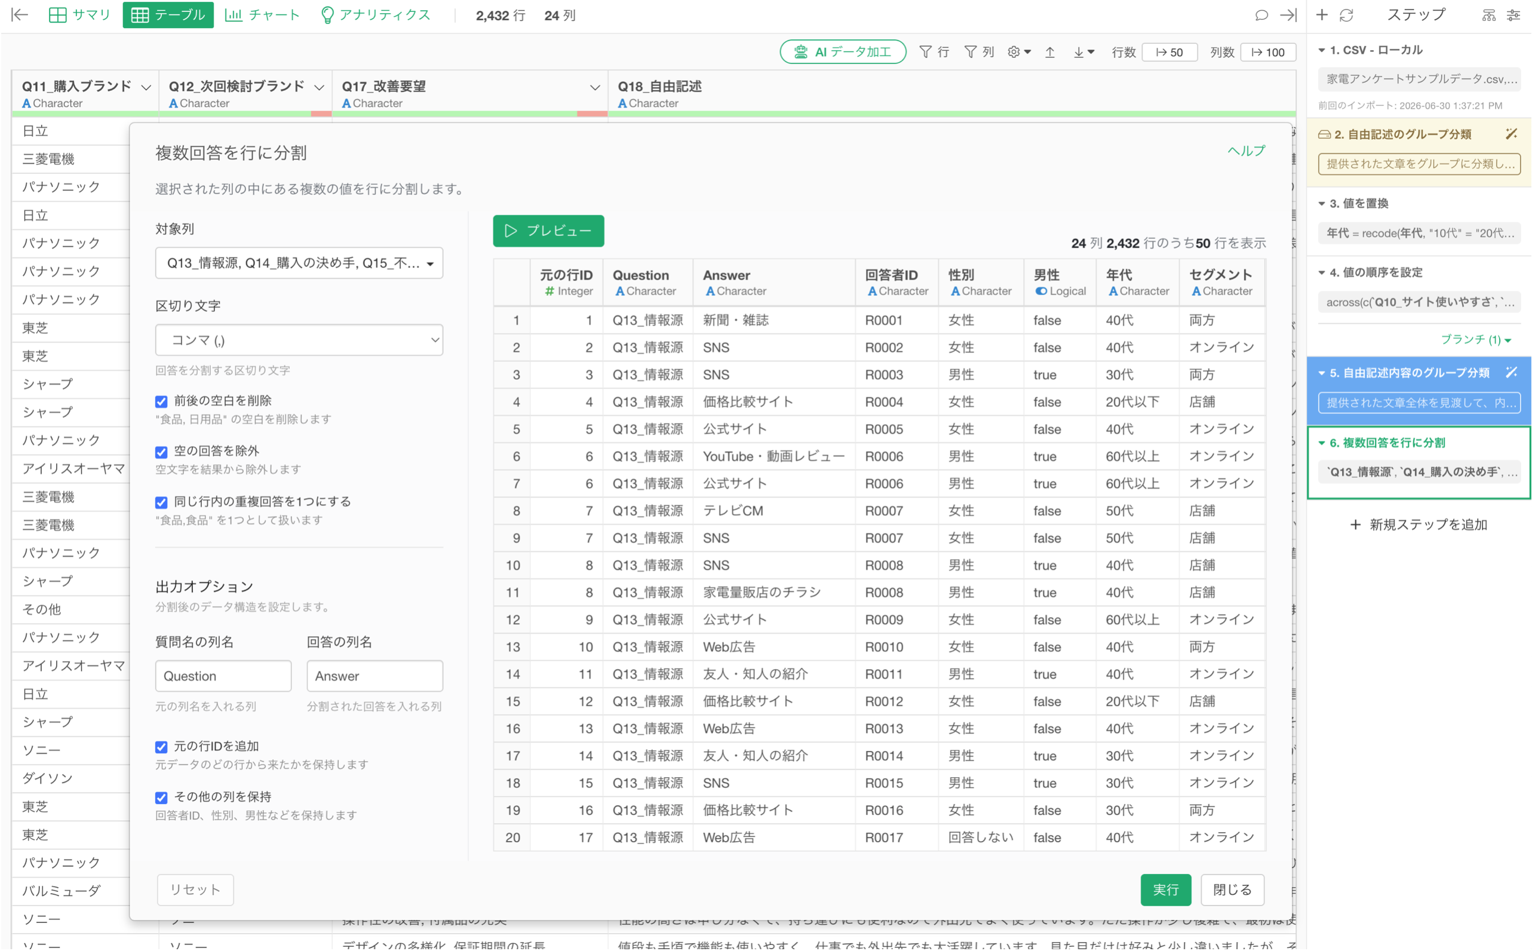The height and width of the screenshot is (951, 1535).
Task: Collapse step 3. 値を置換
Action: pyautogui.click(x=1322, y=203)
